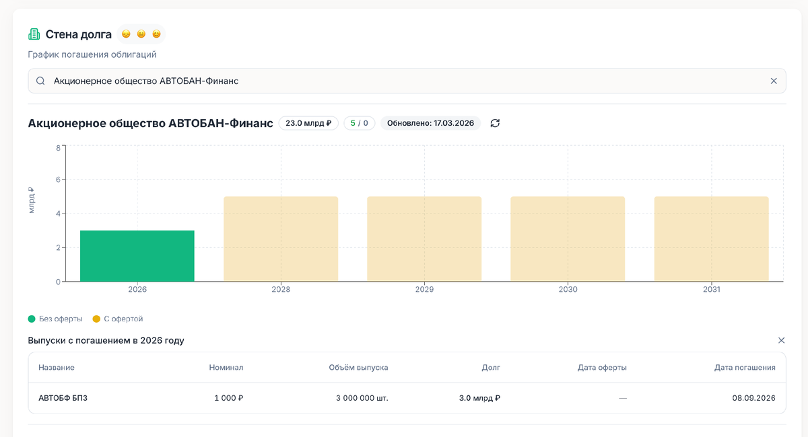Screen dimensions: 808x437
Task: Select the green 2026 bar on the chart
Action: click(137, 255)
